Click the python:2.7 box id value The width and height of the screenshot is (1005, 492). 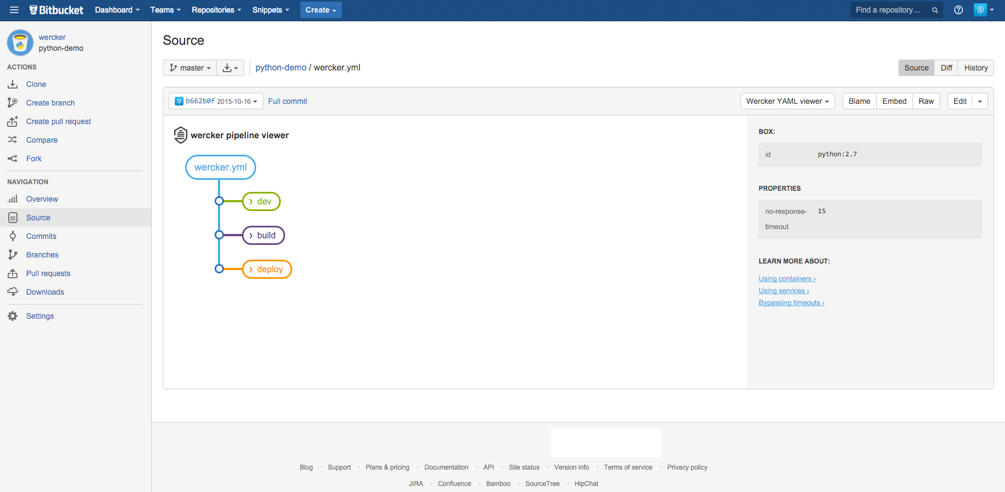837,154
